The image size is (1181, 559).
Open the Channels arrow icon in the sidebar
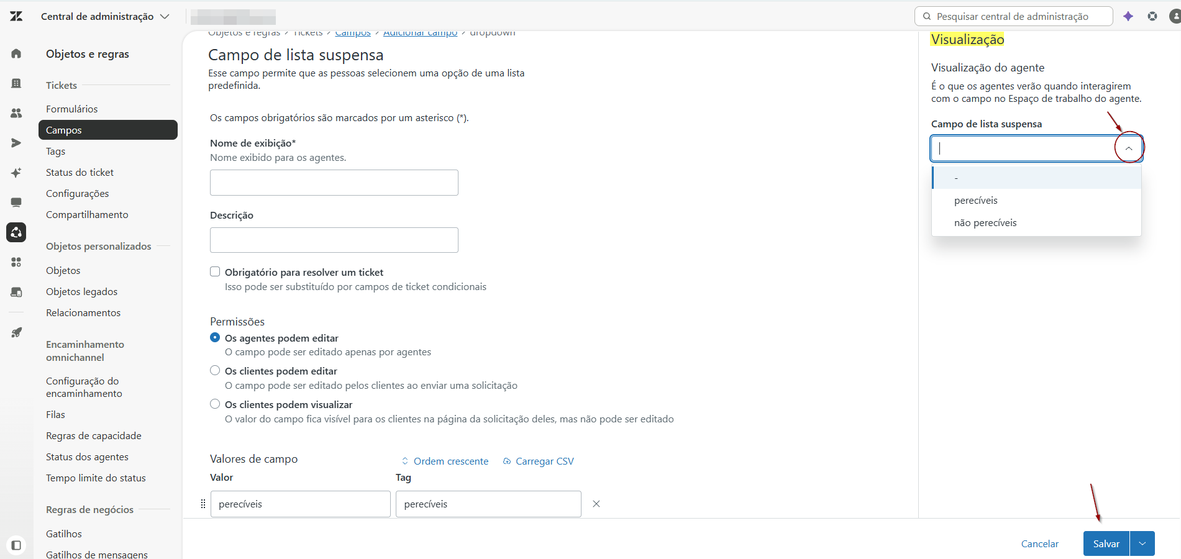[x=16, y=143]
